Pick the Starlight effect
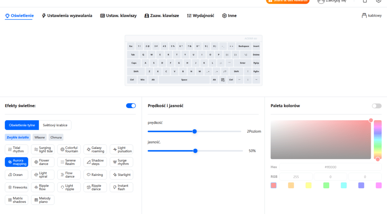This screenshot has width=387, height=214. [121, 175]
